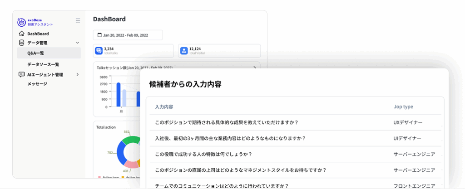Open the Talksセッション数 arrow icon
This screenshot has width=465, height=189.
255,68
